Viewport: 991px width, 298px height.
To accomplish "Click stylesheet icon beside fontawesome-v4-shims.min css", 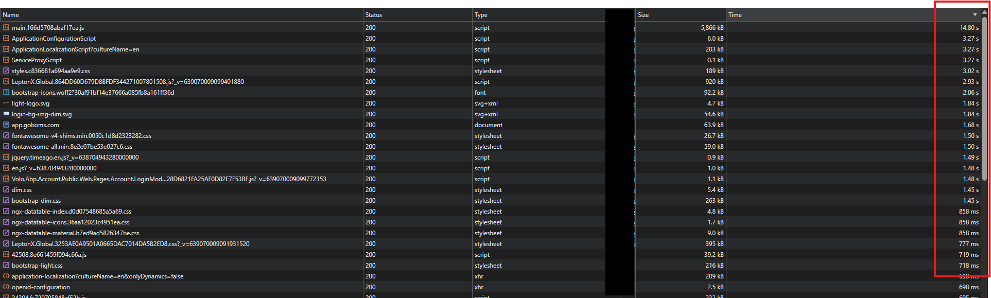I will [x=6, y=135].
